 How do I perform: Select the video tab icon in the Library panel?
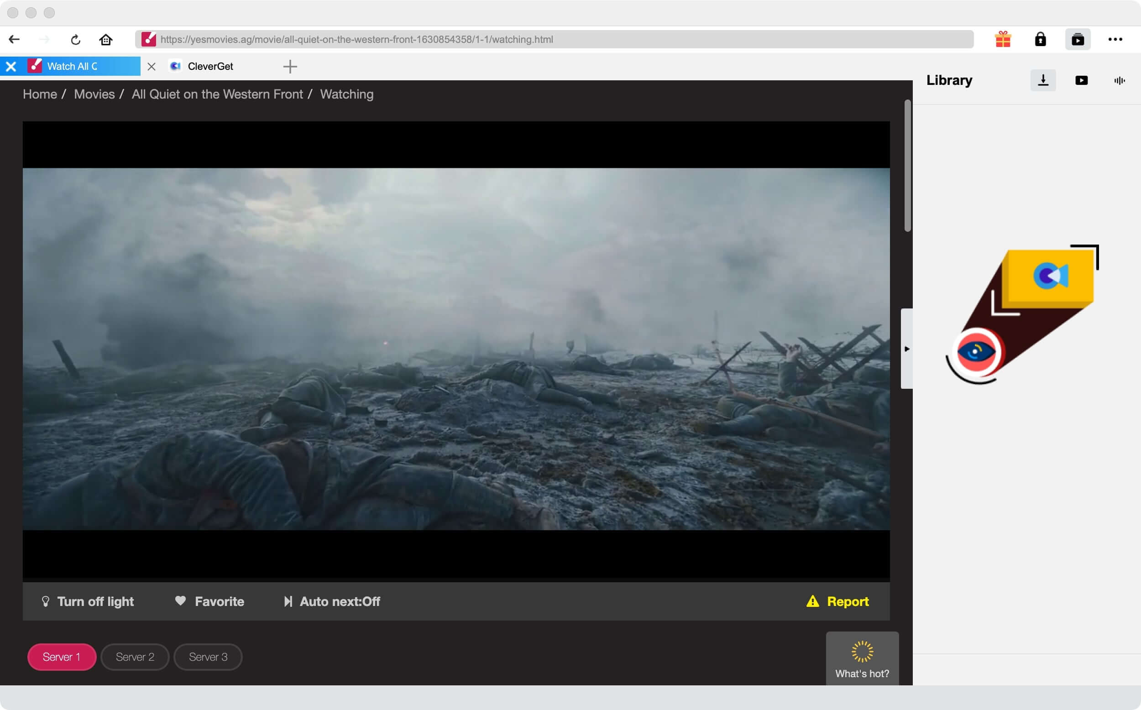tap(1081, 80)
